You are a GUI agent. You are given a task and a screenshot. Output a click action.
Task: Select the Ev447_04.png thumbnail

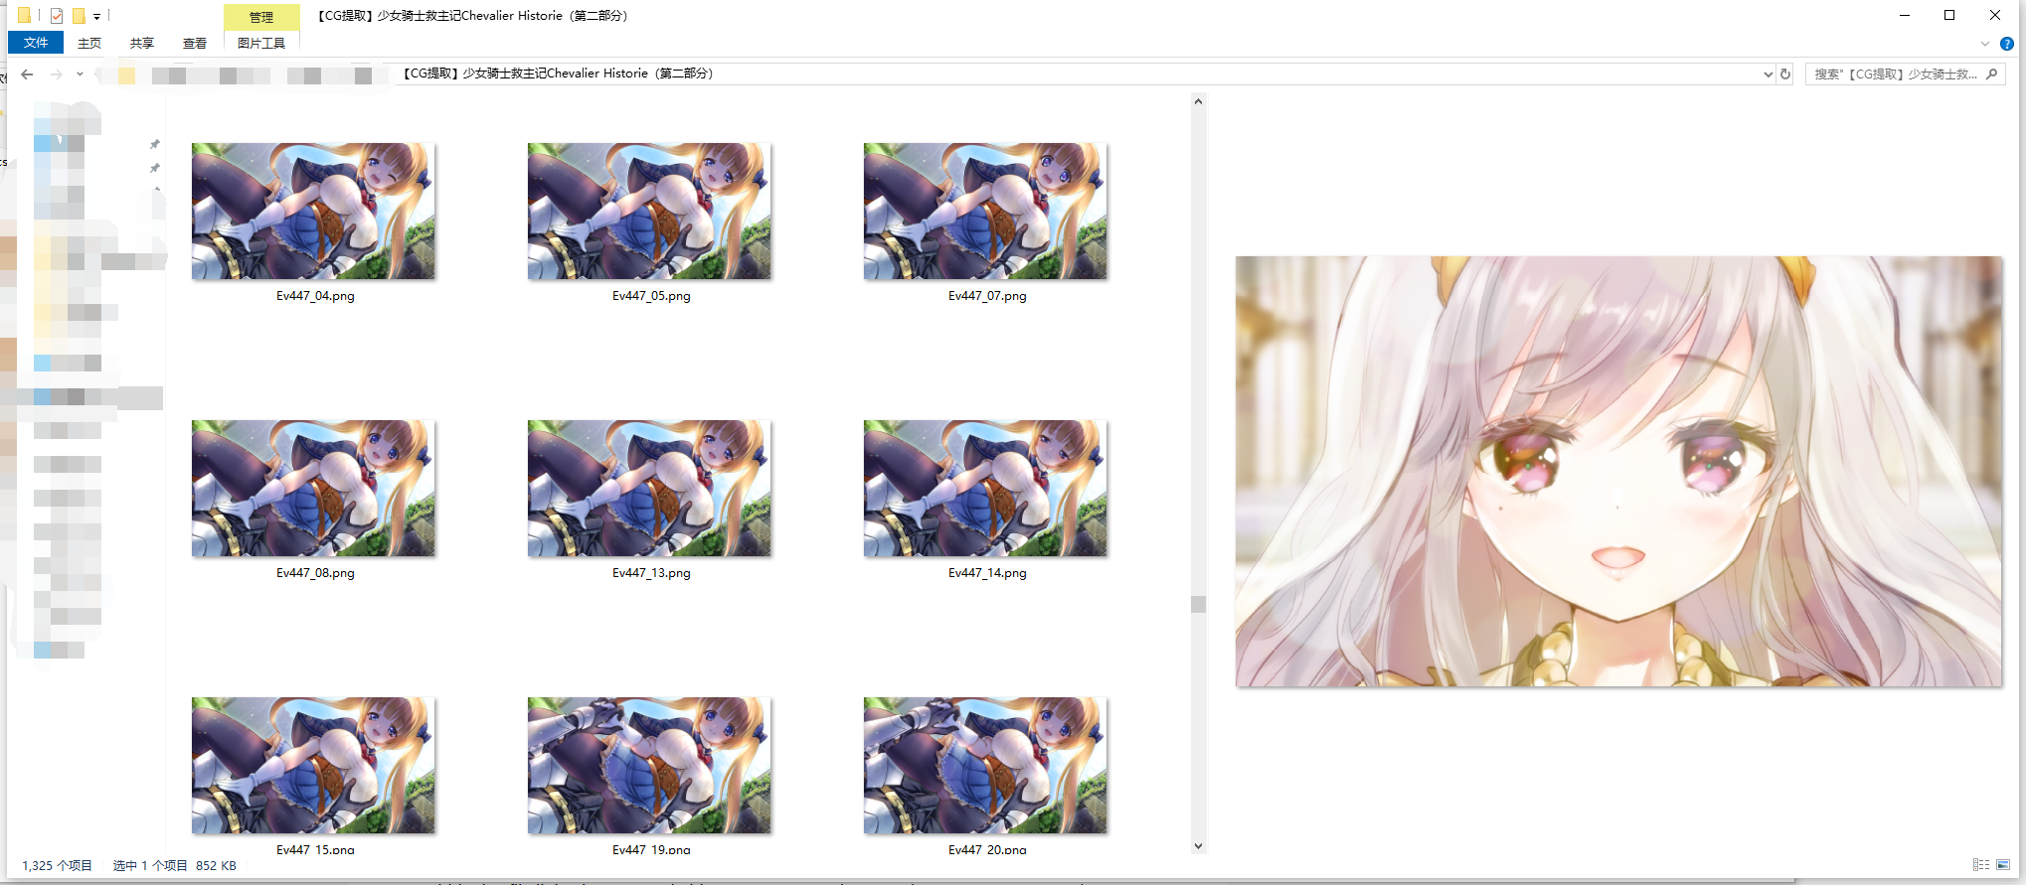click(x=313, y=211)
